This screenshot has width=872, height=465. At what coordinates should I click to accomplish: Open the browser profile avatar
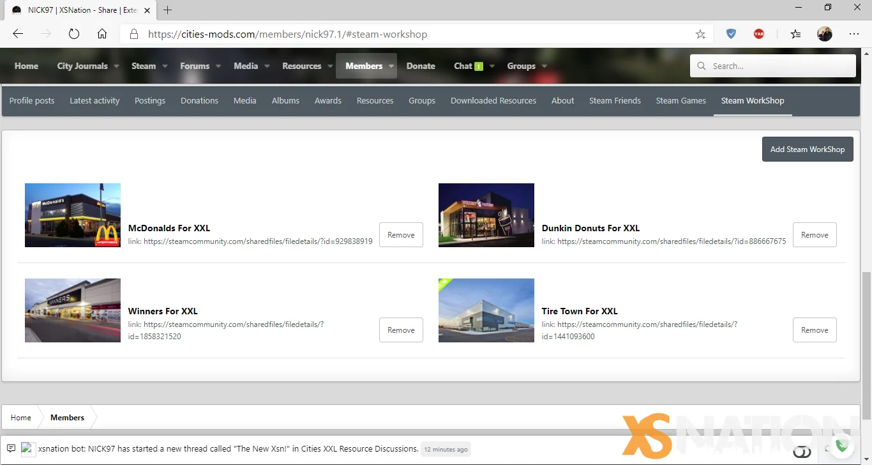point(825,34)
